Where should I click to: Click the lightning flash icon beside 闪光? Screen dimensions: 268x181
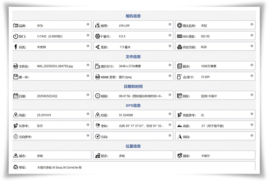coord(15,47)
